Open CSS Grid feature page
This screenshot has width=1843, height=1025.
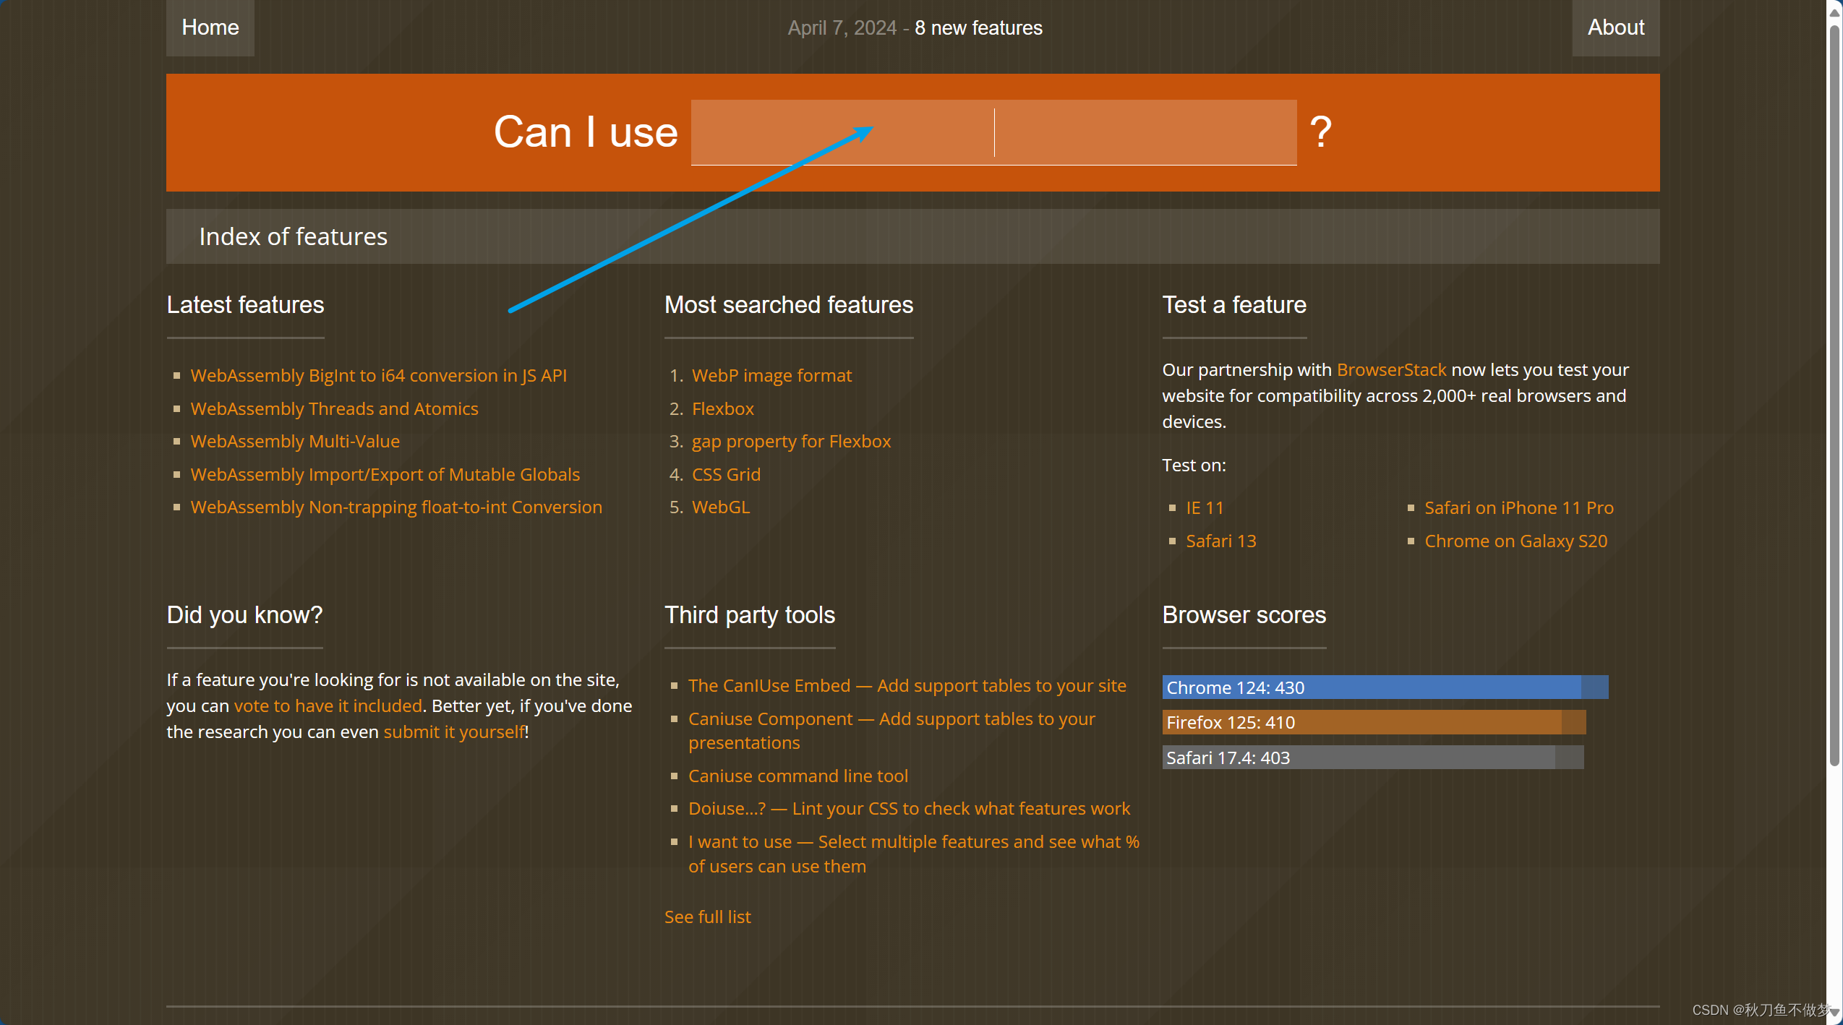tap(726, 474)
